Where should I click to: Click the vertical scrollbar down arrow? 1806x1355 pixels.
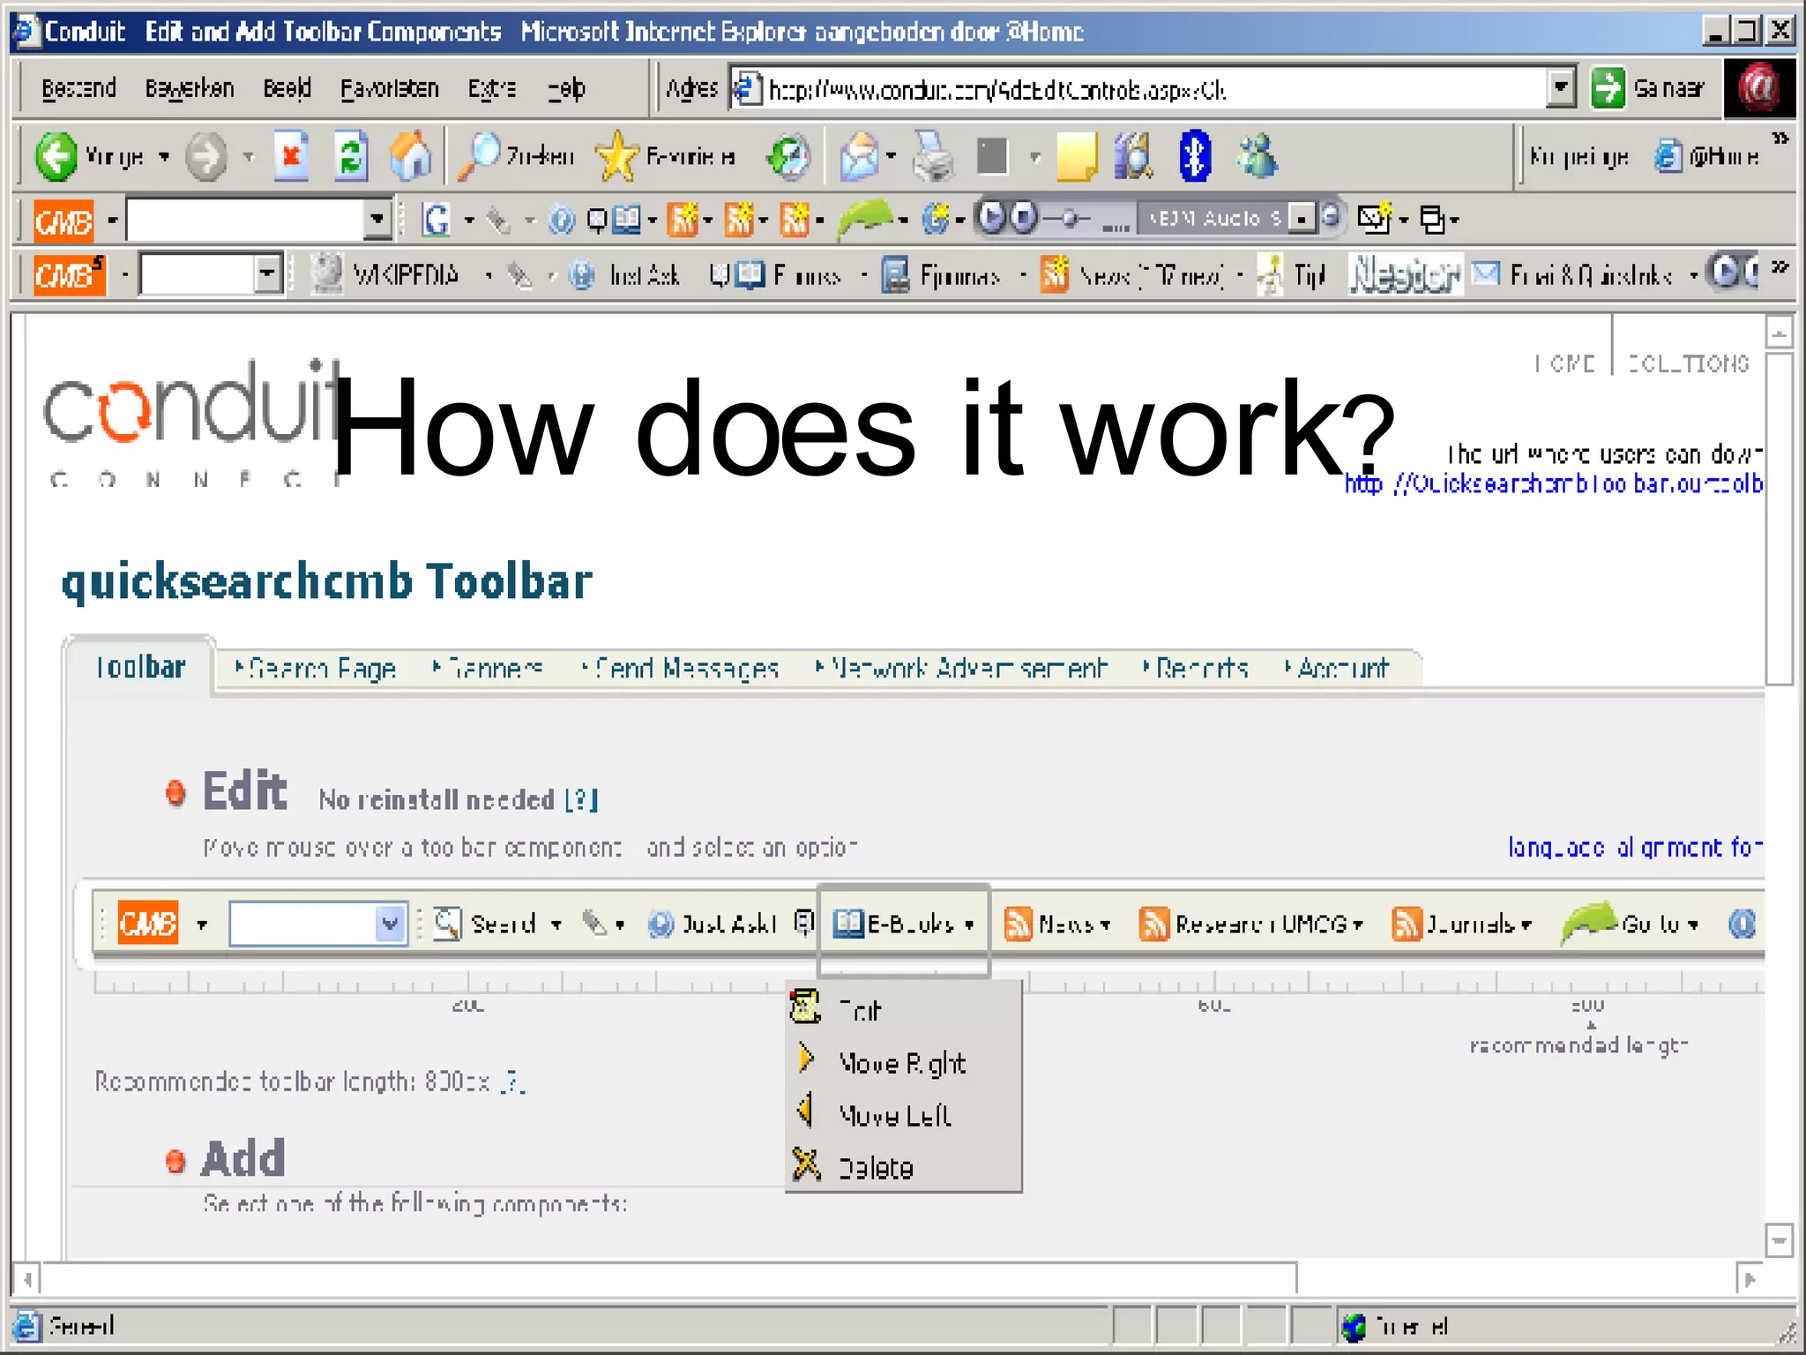[x=1779, y=1239]
